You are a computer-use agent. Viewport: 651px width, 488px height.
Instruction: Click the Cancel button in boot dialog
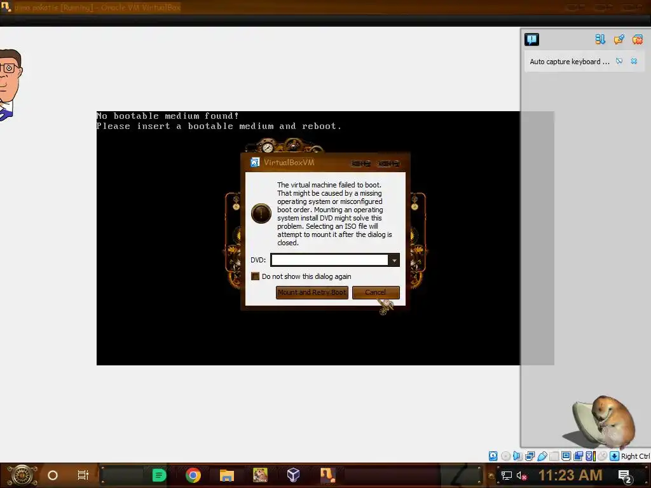(376, 292)
